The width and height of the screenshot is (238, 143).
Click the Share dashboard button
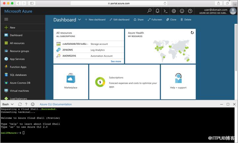click(138, 19)
